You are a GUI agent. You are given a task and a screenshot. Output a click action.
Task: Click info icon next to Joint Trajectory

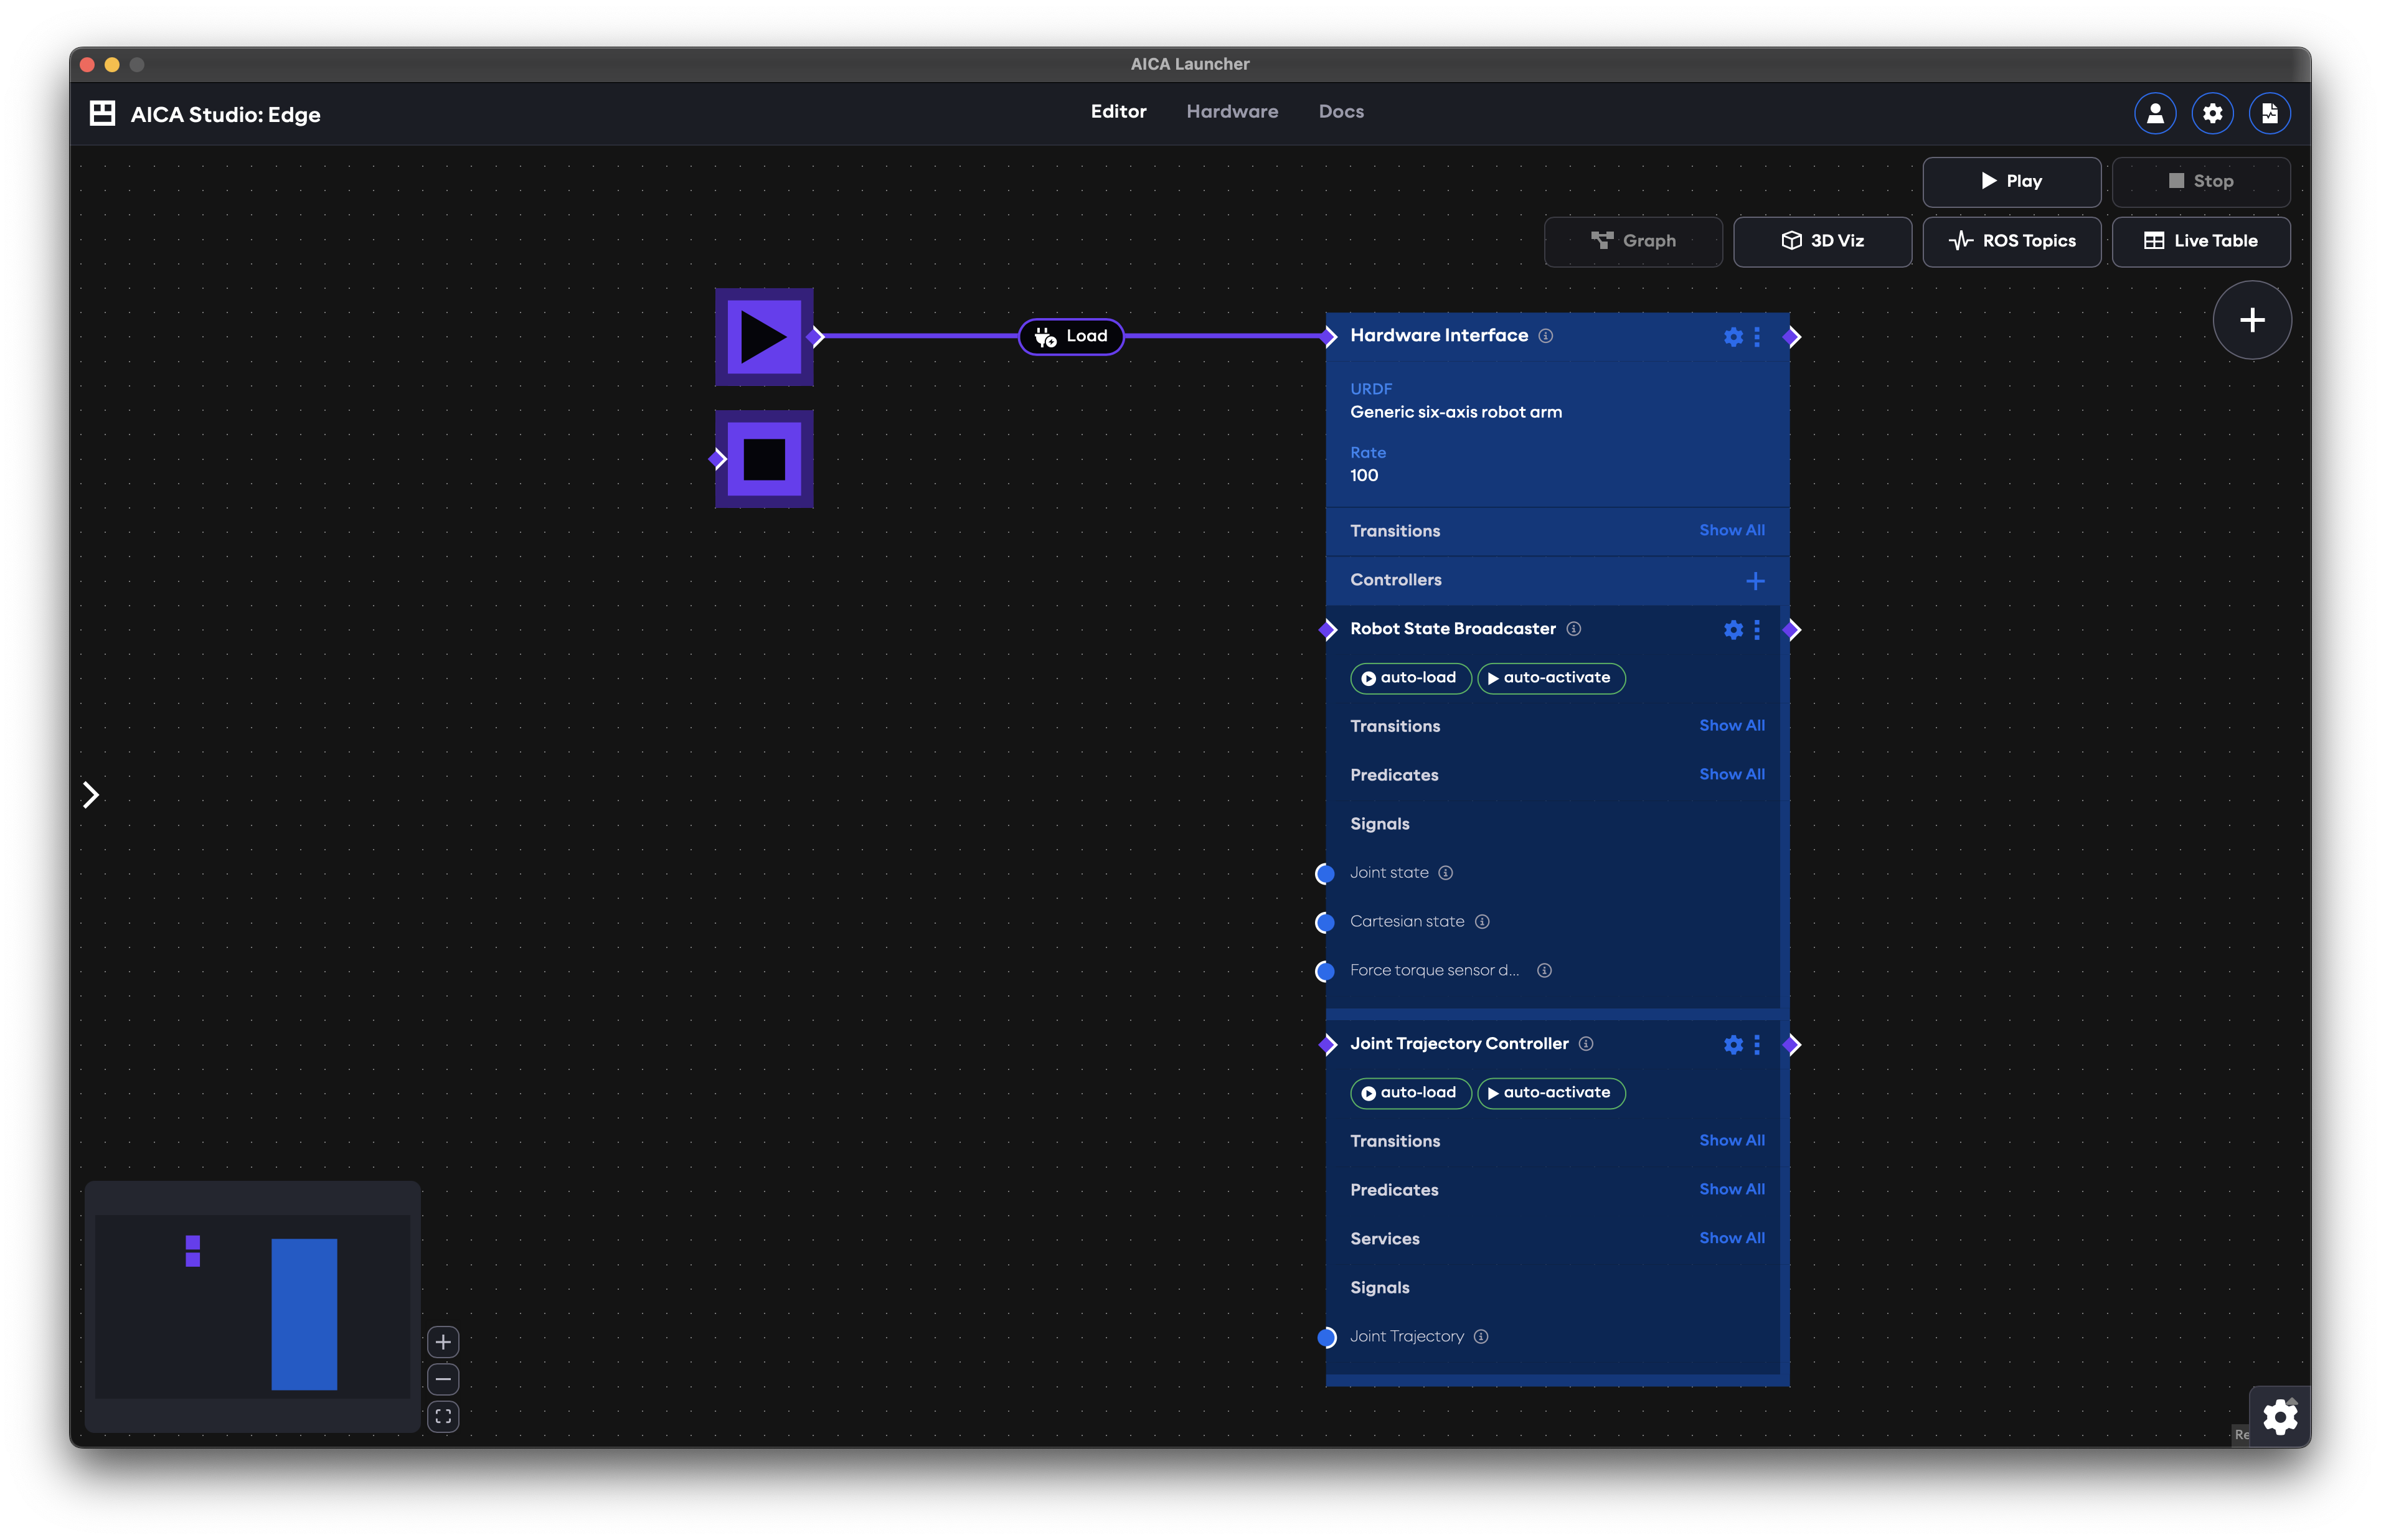pos(1481,1337)
